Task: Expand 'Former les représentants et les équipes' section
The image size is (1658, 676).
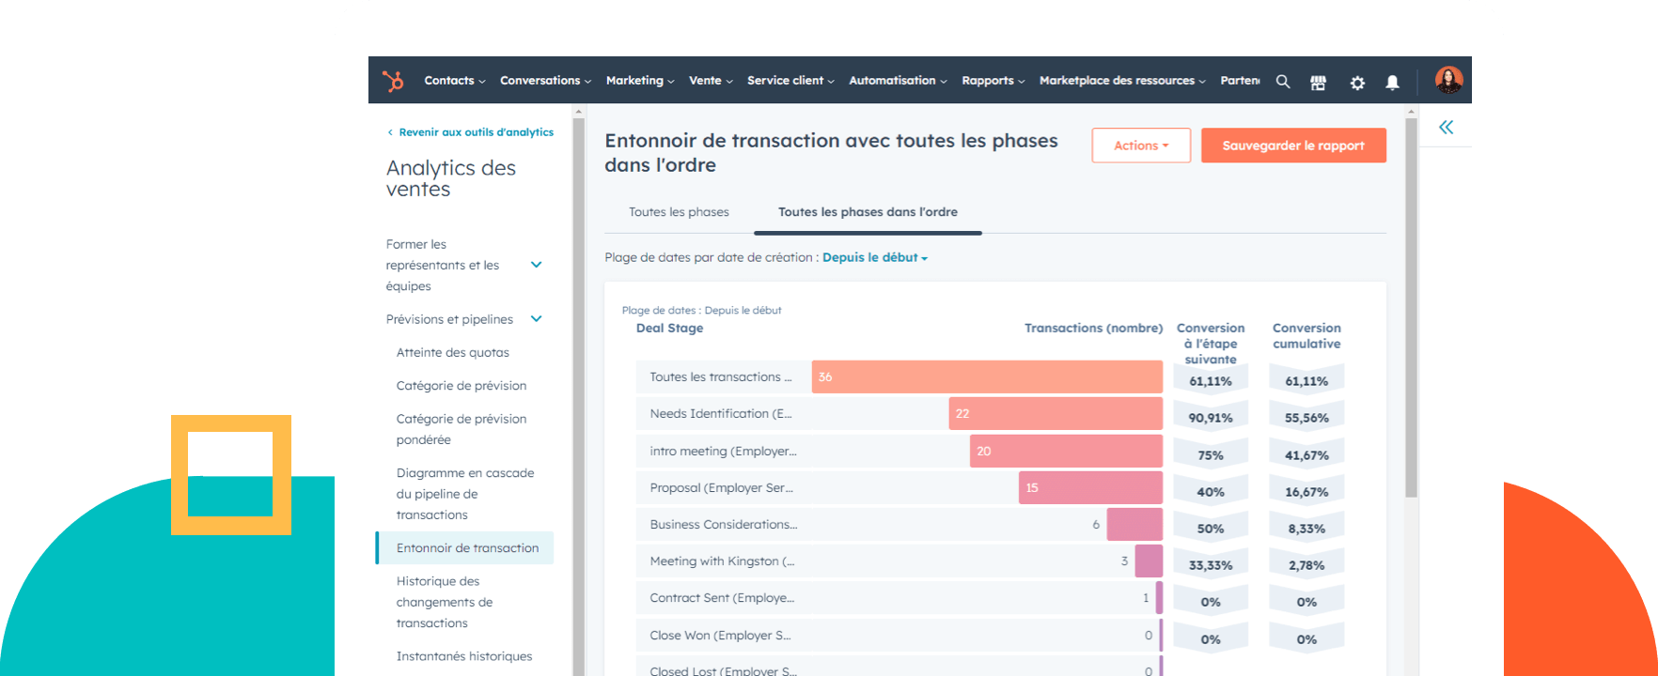Action: click(x=536, y=265)
